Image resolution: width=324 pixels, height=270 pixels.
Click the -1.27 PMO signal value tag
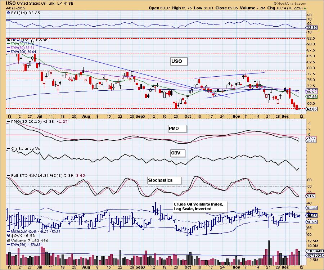point(311,138)
